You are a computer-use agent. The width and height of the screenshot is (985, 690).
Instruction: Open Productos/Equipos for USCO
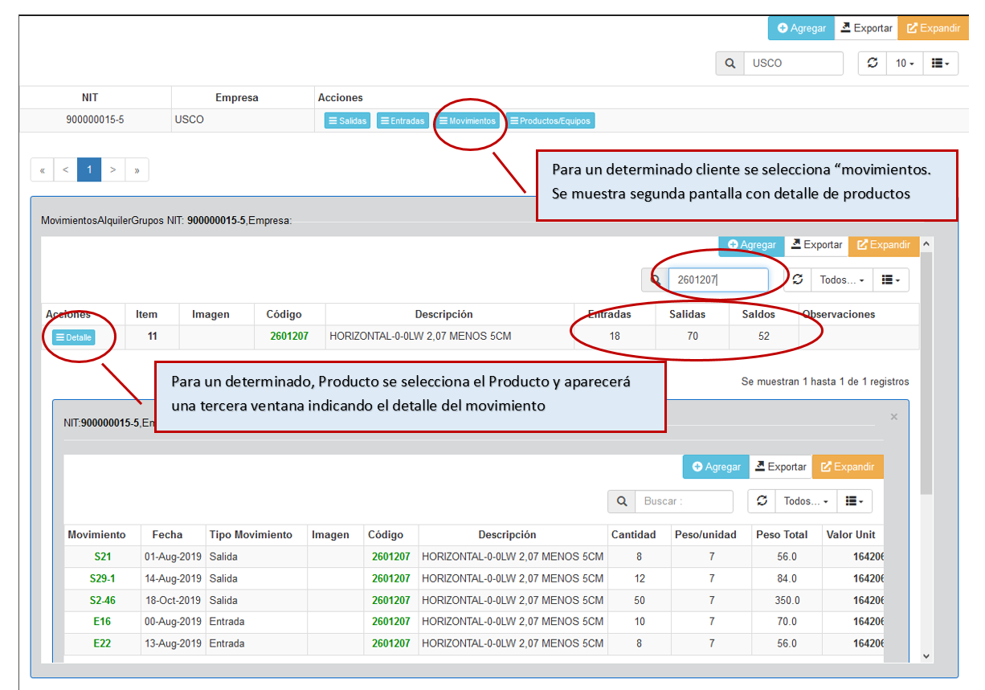coord(550,121)
